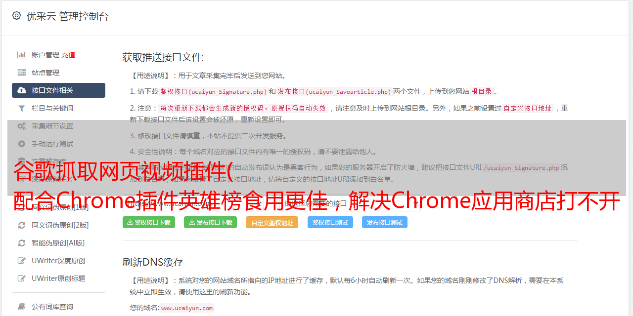The image size is (633, 316).
Task: Open 账户管理 via its bar chart icon
Action: point(22,55)
